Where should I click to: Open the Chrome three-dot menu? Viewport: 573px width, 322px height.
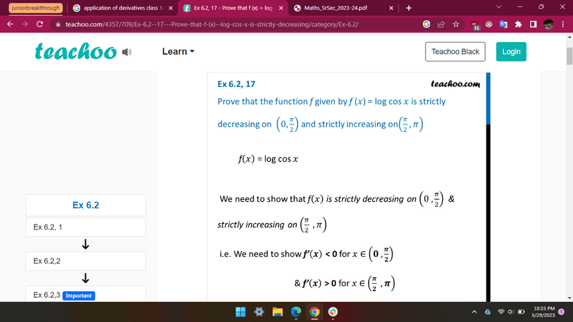click(x=563, y=24)
